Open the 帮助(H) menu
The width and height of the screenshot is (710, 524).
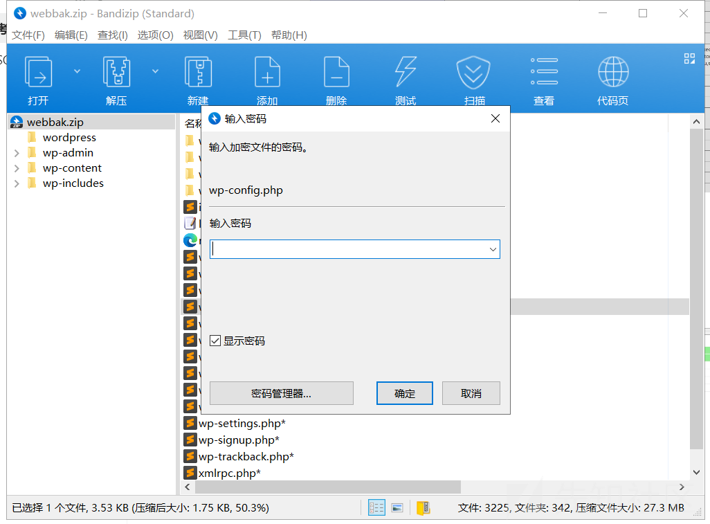click(x=289, y=35)
